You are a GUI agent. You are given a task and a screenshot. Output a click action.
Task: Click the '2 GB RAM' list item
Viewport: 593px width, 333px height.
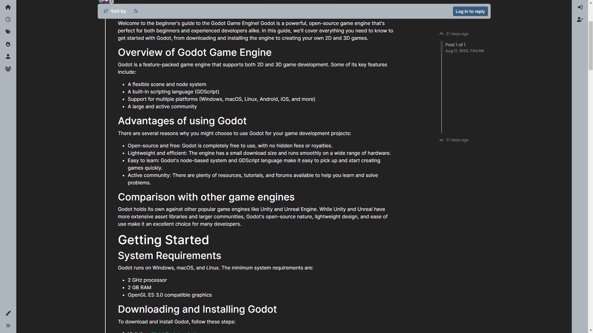click(x=139, y=288)
